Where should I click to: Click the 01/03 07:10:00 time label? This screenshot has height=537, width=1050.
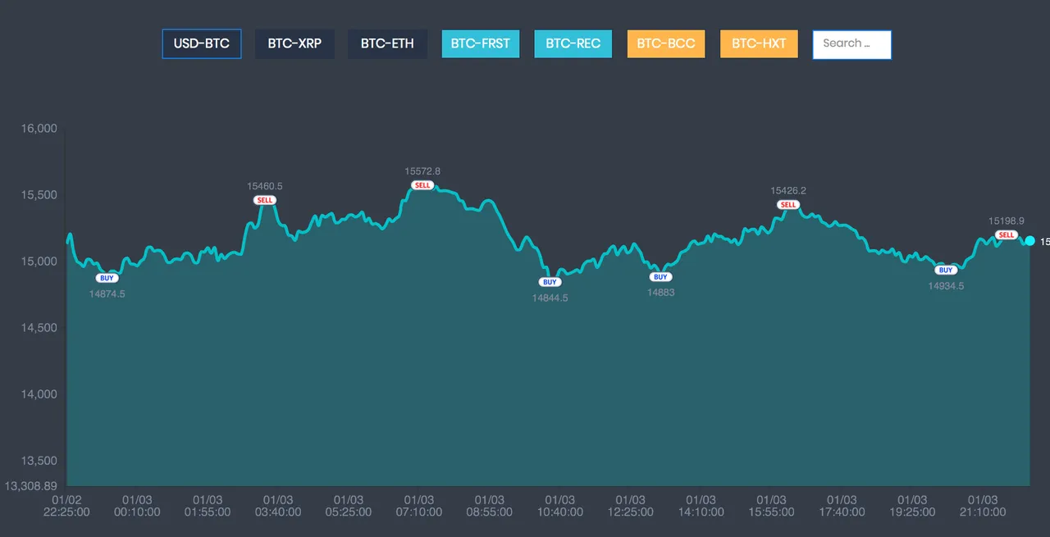419,506
